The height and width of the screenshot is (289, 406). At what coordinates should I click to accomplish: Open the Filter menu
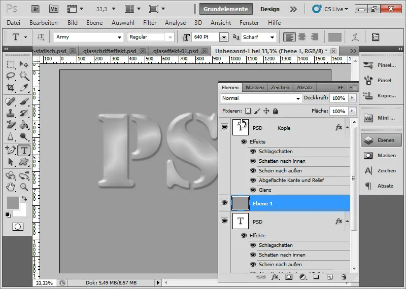[150, 23]
